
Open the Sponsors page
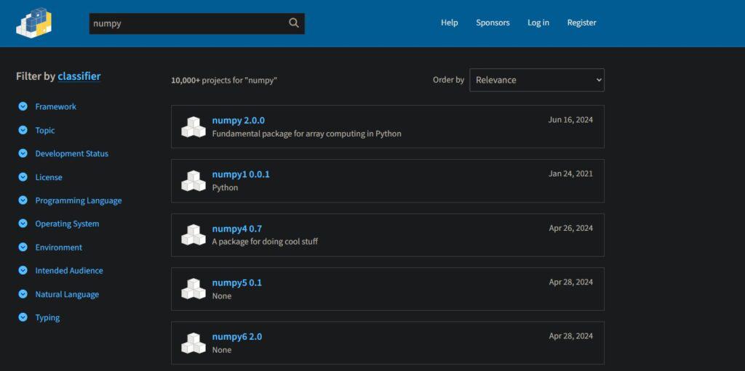tap(493, 23)
